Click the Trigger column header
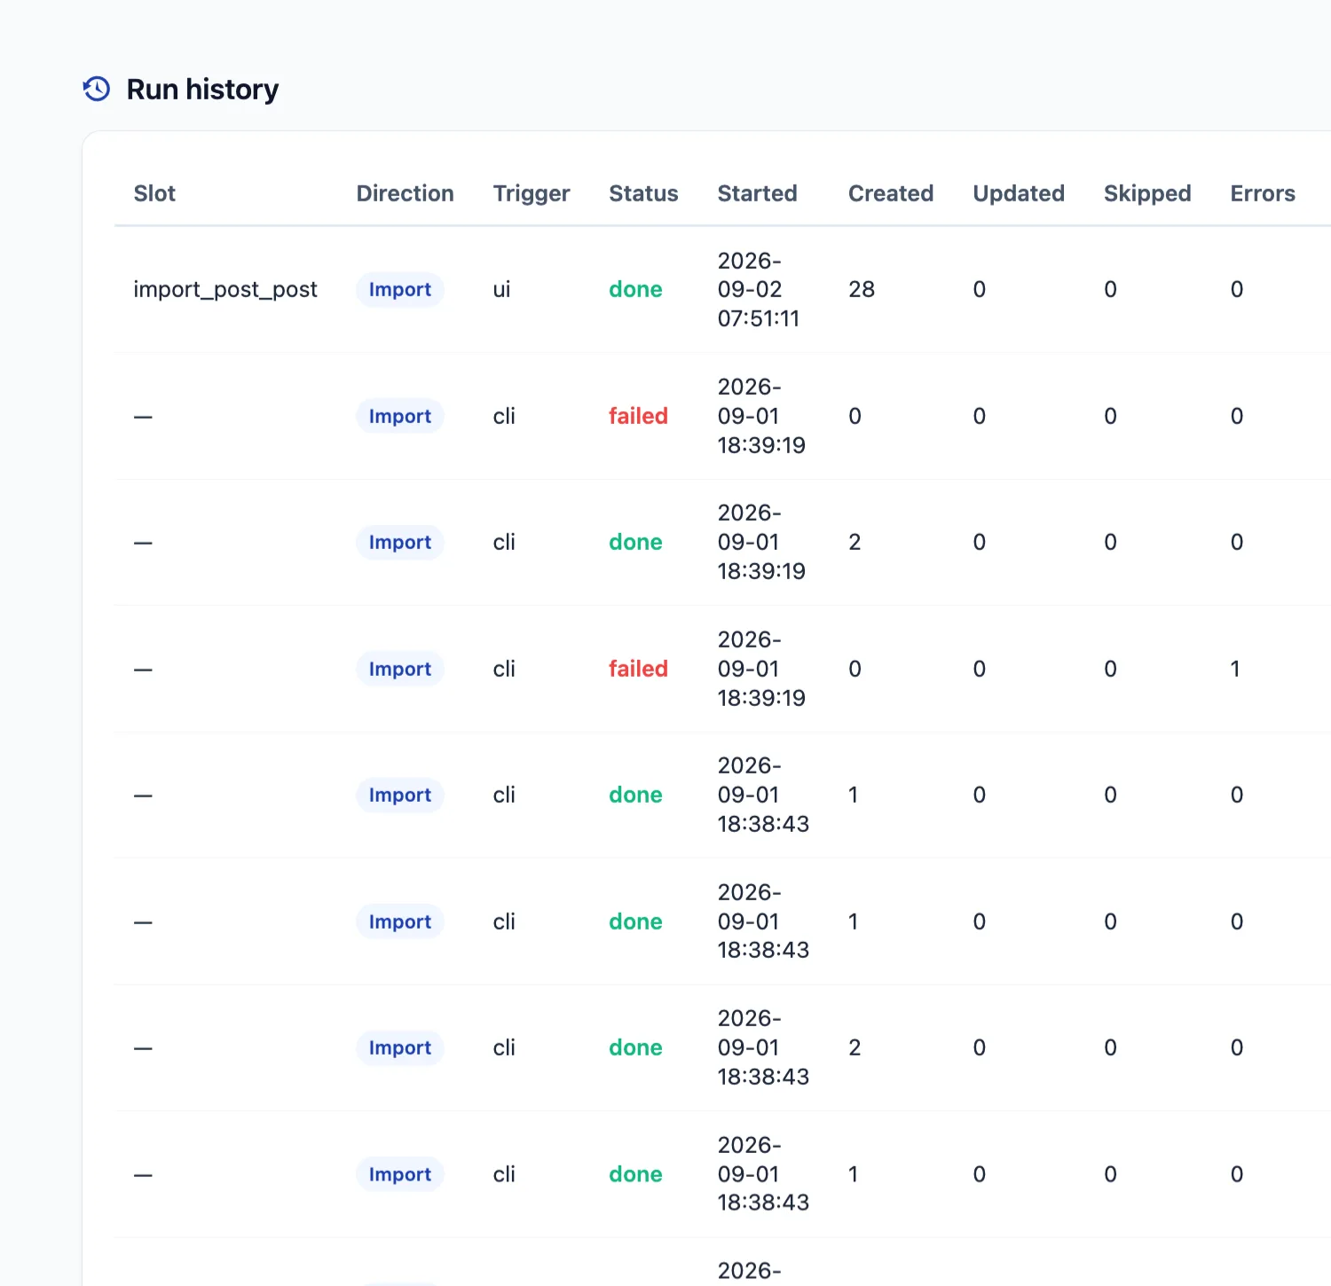 [x=532, y=193]
